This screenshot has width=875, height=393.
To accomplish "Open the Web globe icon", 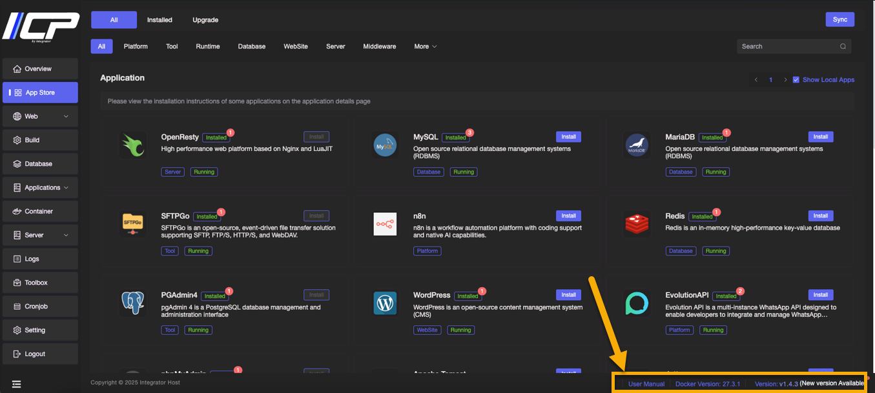I will pyautogui.click(x=17, y=117).
